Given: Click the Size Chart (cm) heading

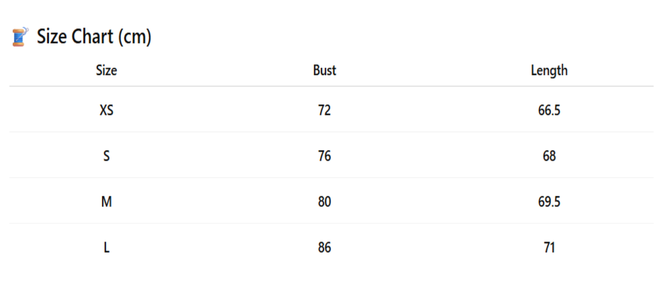Looking at the screenshot, I should click(x=94, y=37).
